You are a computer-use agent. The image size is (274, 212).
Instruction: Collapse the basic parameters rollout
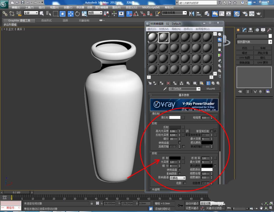184,95
